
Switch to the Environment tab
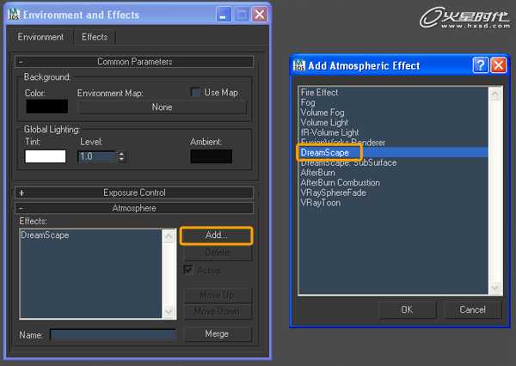40,37
